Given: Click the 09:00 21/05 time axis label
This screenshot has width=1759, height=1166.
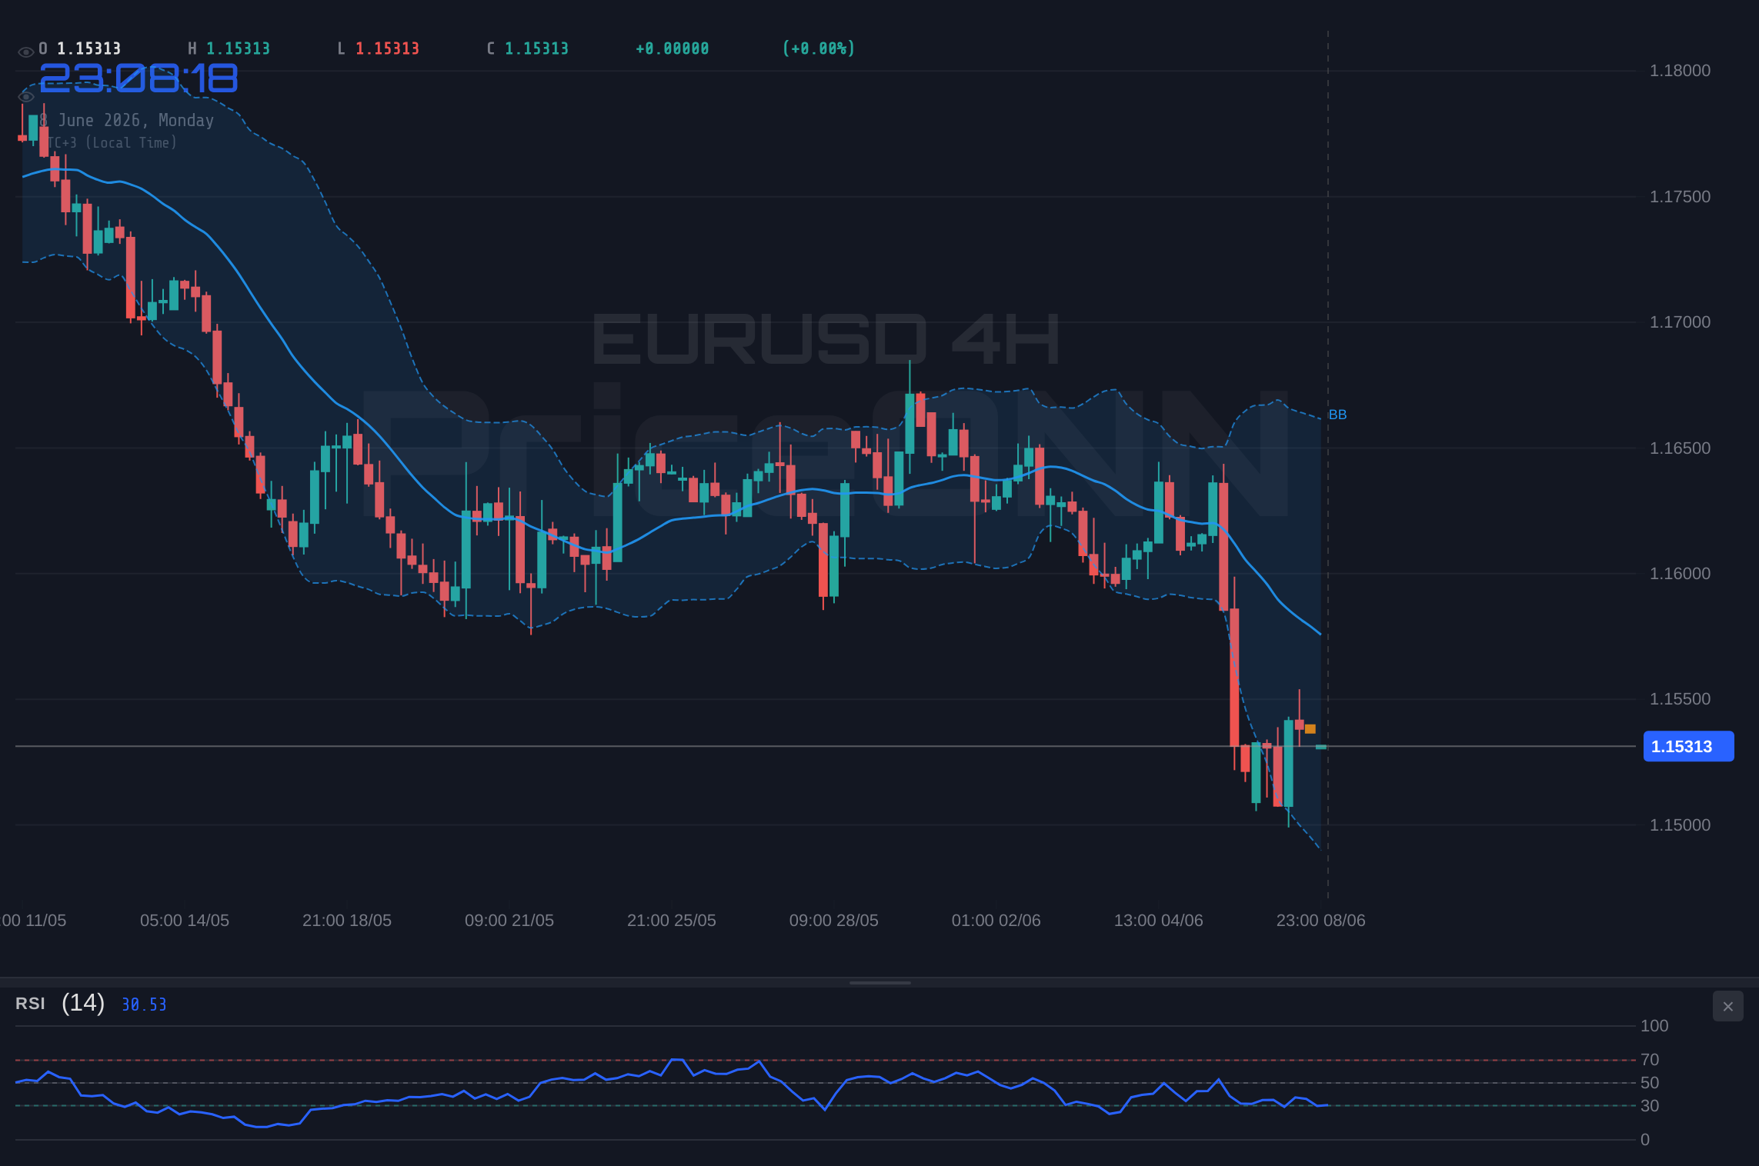Looking at the screenshot, I should click(509, 921).
